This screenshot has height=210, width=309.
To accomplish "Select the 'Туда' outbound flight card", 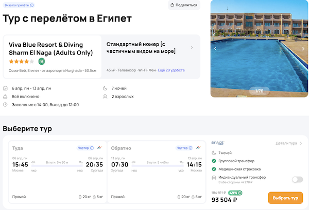I will (x=57, y=172).
